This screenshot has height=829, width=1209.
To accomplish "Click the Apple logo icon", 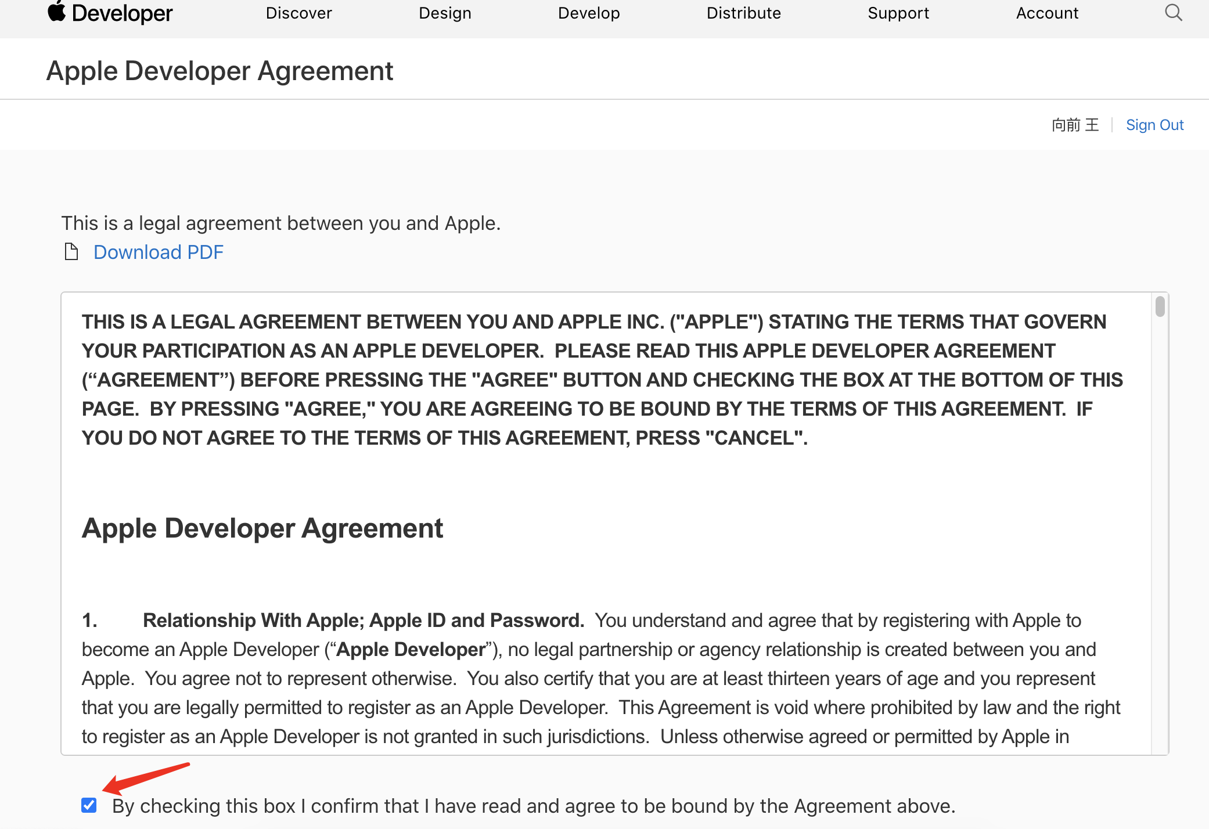I will [x=56, y=12].
